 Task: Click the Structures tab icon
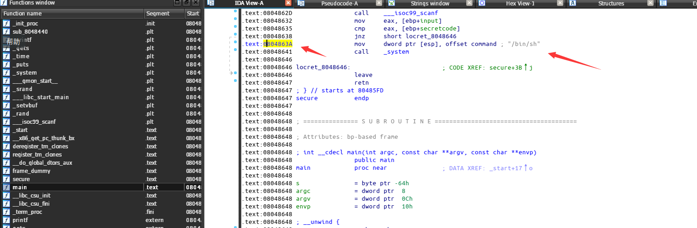573,3
